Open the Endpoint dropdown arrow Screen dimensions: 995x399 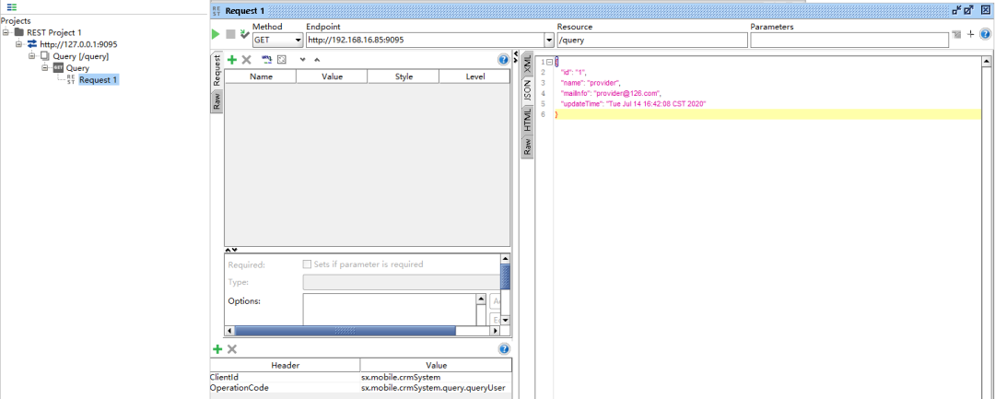(x=549, y=40)
